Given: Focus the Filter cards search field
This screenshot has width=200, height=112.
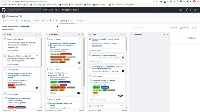Looking at the screenshot, I should [149, 28].
